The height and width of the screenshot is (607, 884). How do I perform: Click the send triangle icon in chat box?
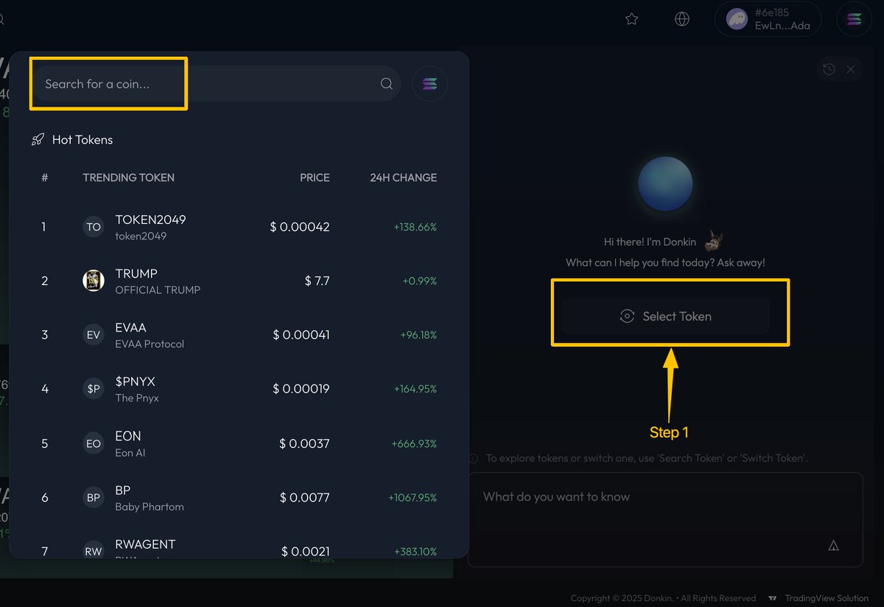point(834,545)
